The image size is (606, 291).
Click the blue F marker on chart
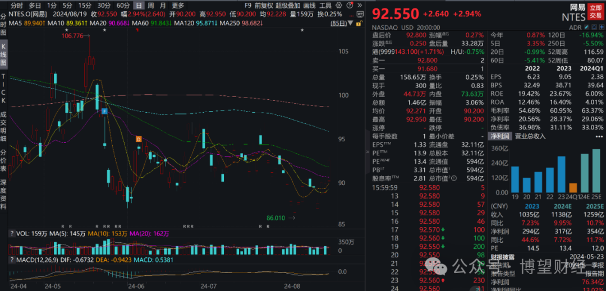pos(104,111)
